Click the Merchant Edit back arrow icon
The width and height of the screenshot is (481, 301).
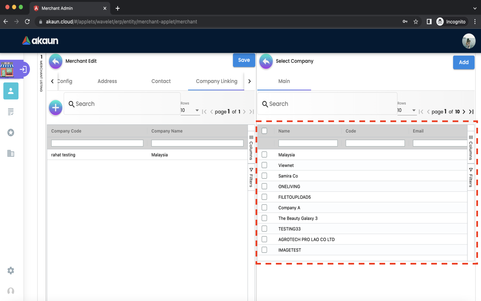click(x=56, y=62)
